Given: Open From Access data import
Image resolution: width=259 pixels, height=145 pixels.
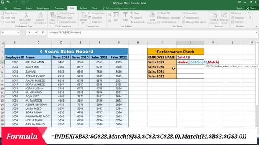Looking at the screenshot, I should 10,13.
